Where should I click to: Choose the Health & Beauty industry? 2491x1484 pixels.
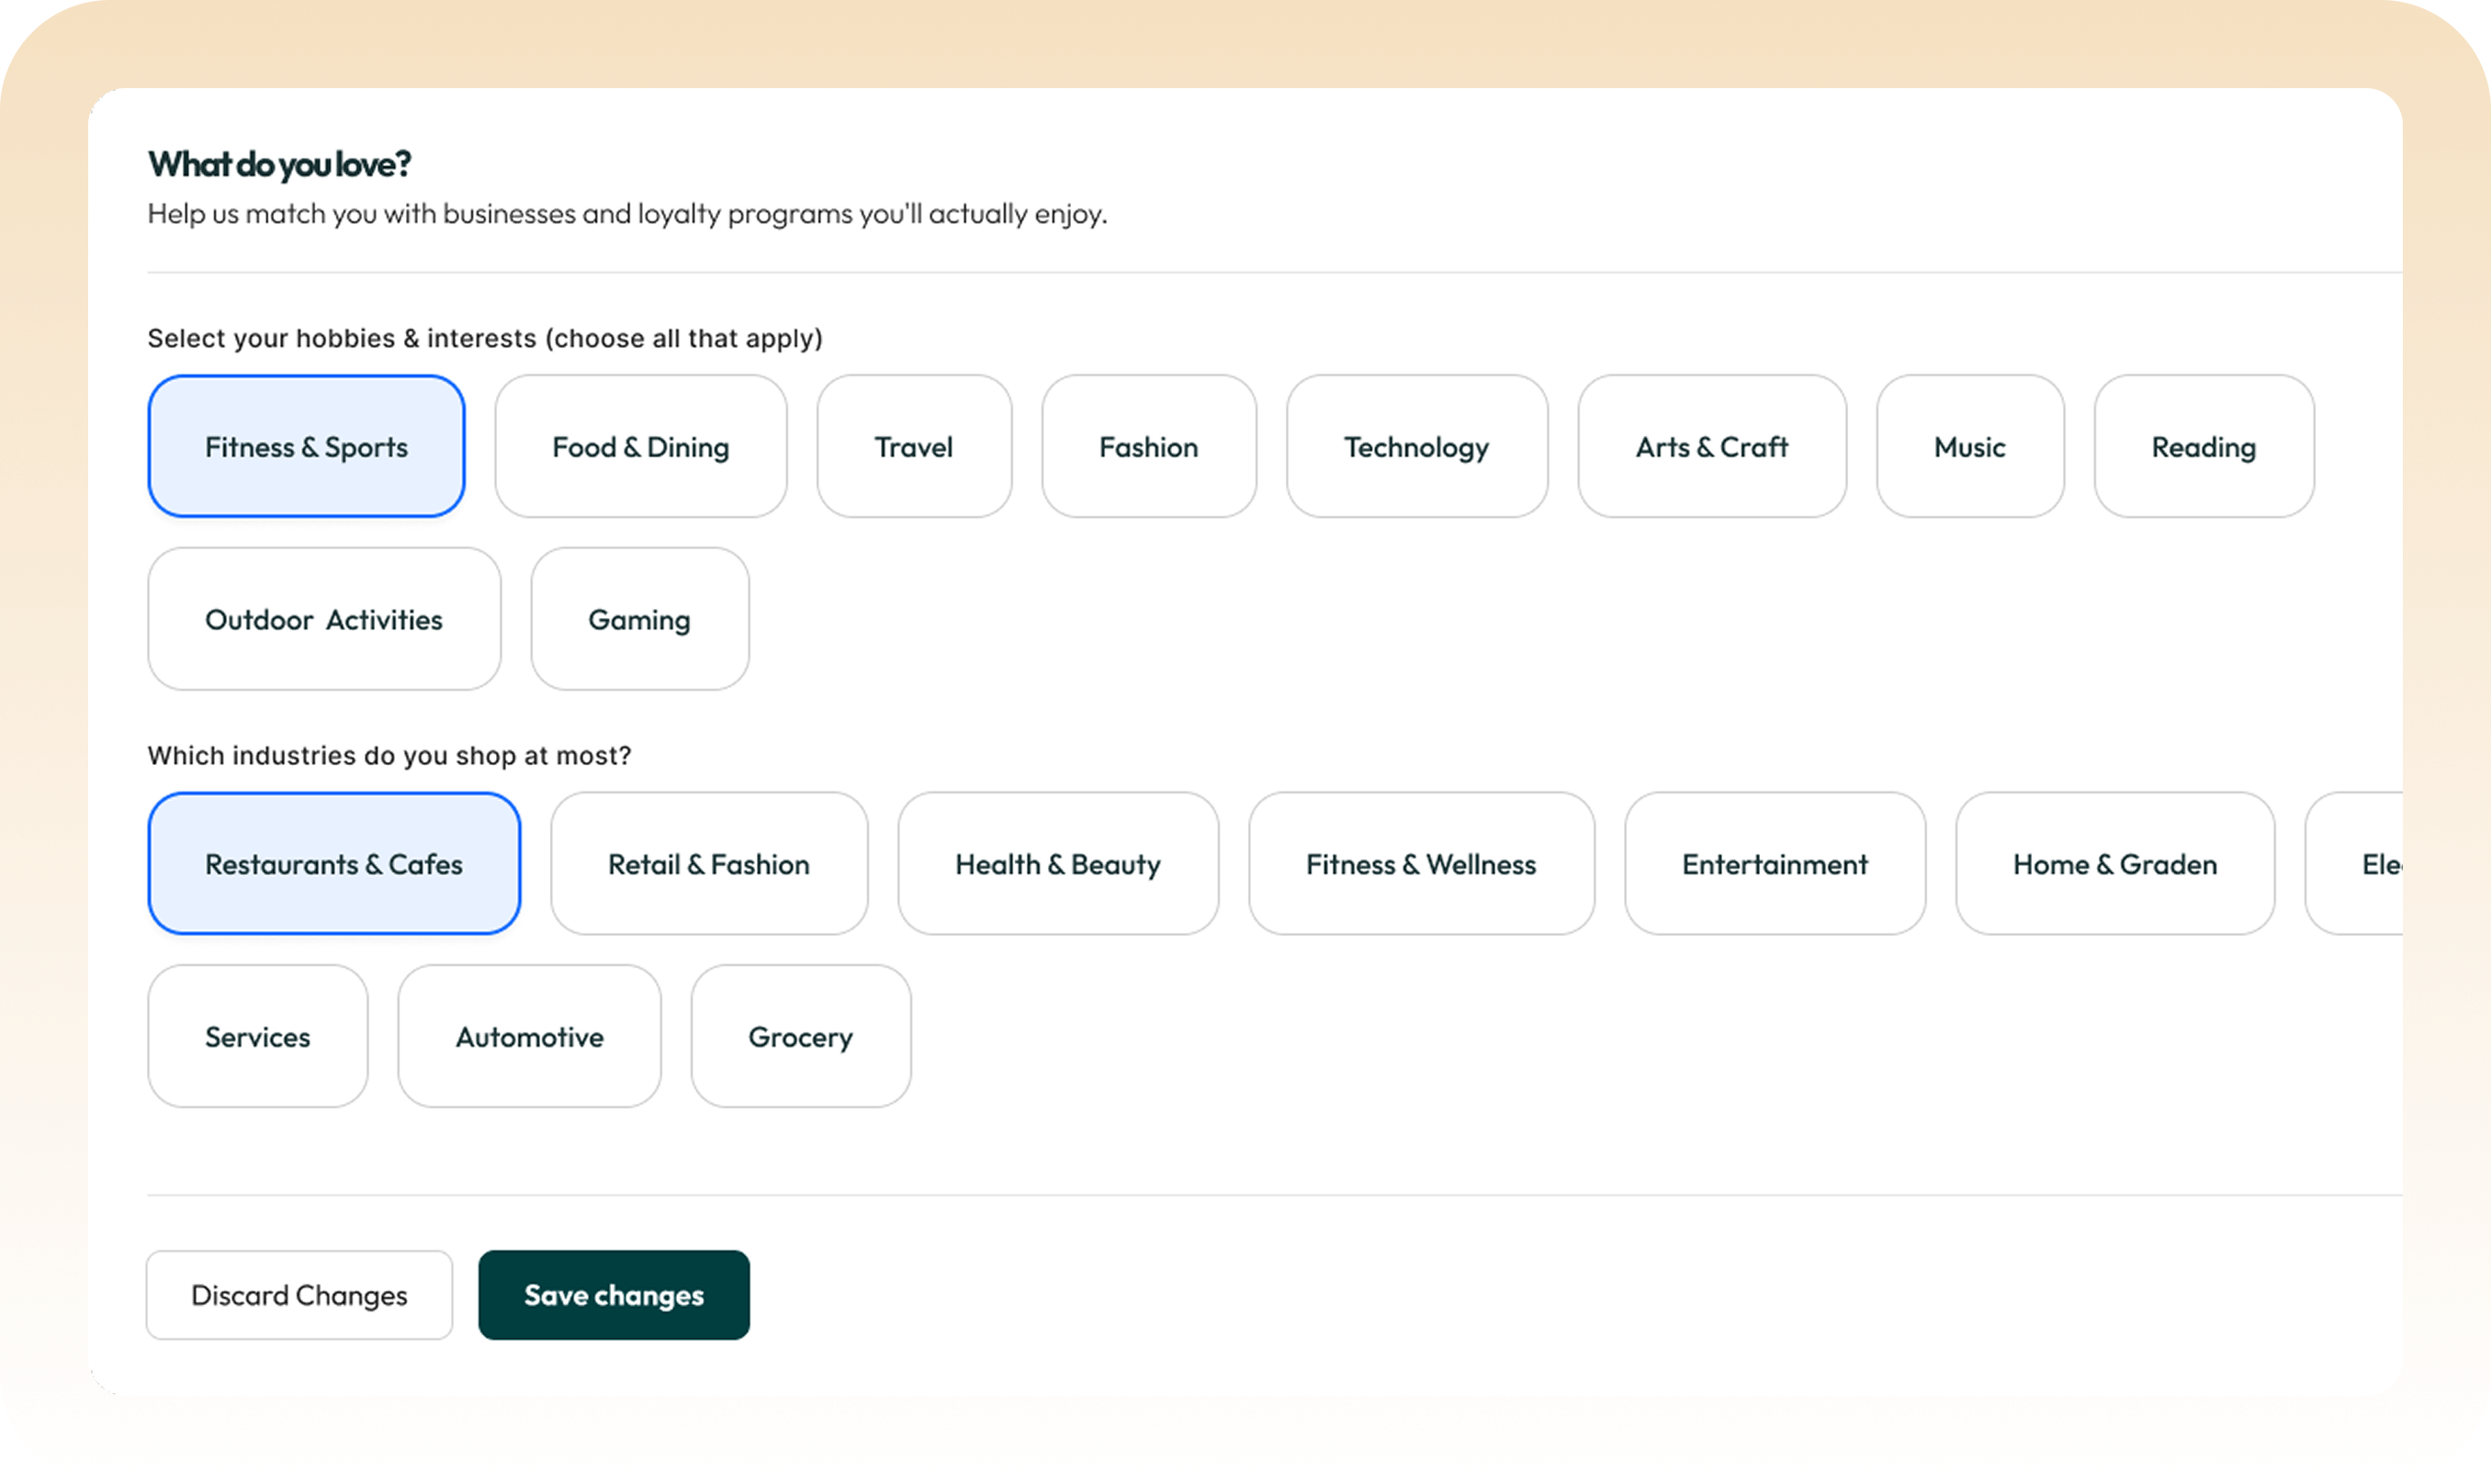tap(1057, 863)
